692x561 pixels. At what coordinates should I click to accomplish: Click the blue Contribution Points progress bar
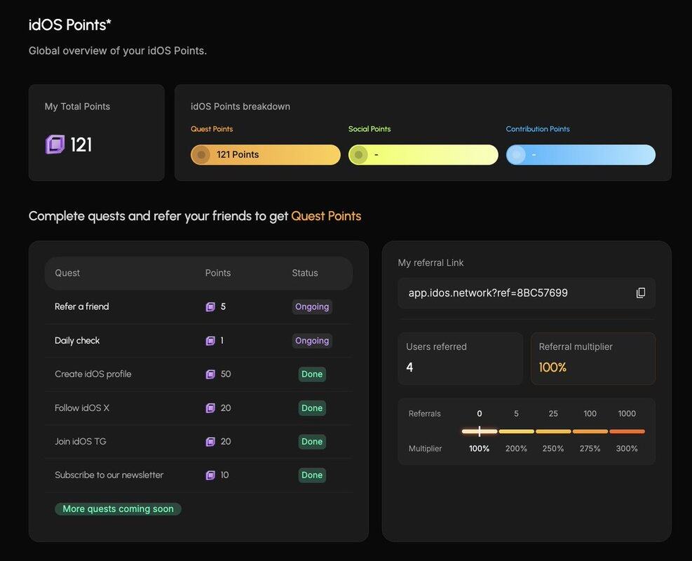tap(581, 155)
